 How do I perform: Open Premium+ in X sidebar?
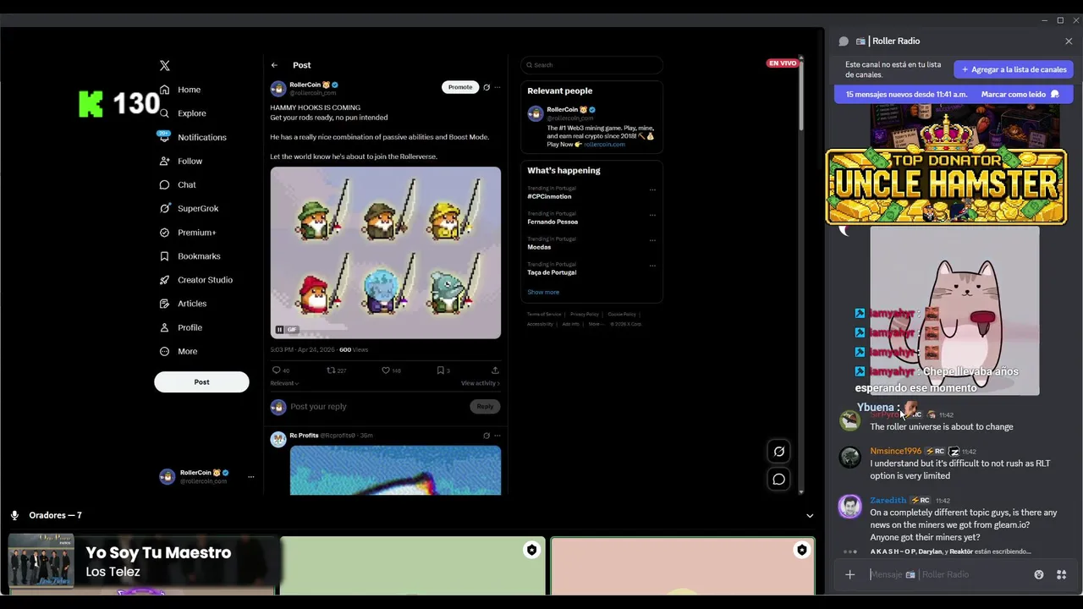(x=189, y=233)
